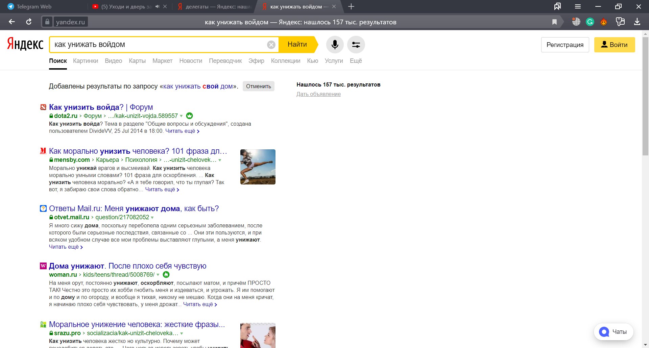Select the Картинки search tab
Viewport: 649px width, 348px height.
[86, 61]
